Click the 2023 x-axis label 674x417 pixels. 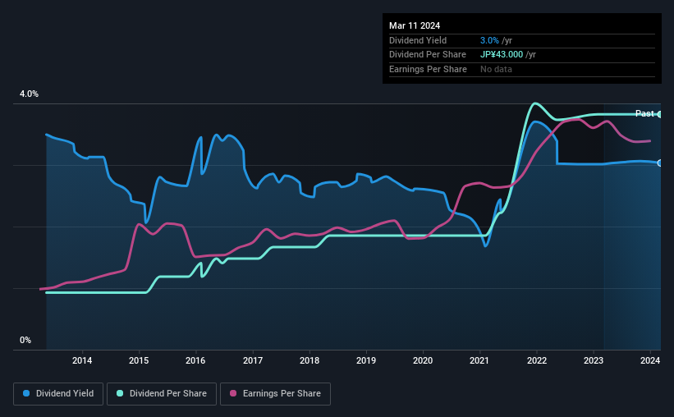(594, 360)
